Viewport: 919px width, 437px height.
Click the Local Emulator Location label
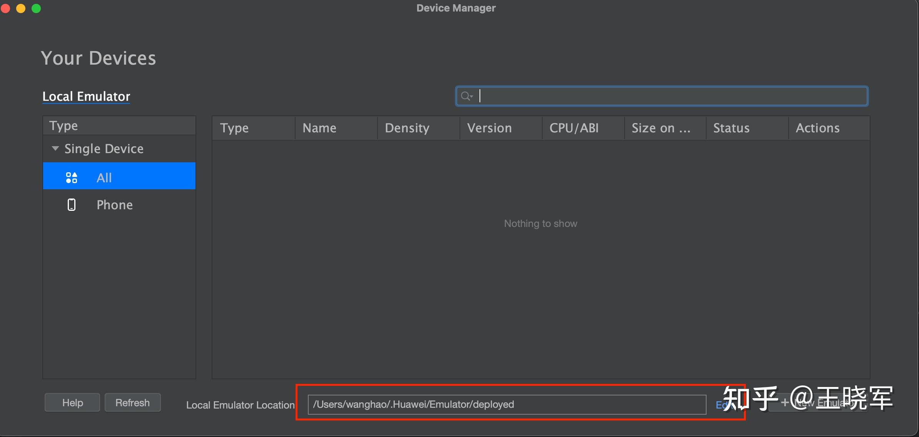[241, 405]
